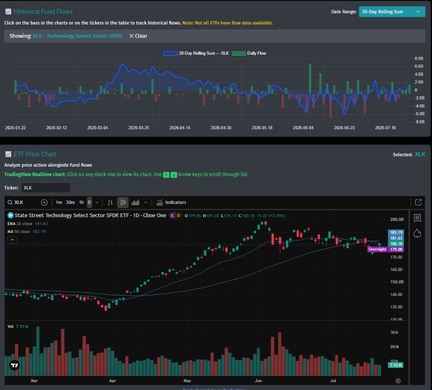Click the 180.78 current price axis label
Image resolution: width=432 pixels, height=390 pixels.
pos(396,244)
